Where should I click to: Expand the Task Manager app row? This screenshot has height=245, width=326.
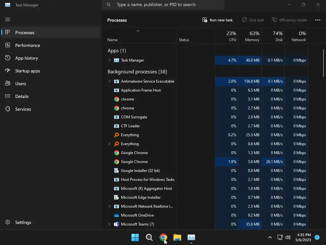[x=110, y=60]
